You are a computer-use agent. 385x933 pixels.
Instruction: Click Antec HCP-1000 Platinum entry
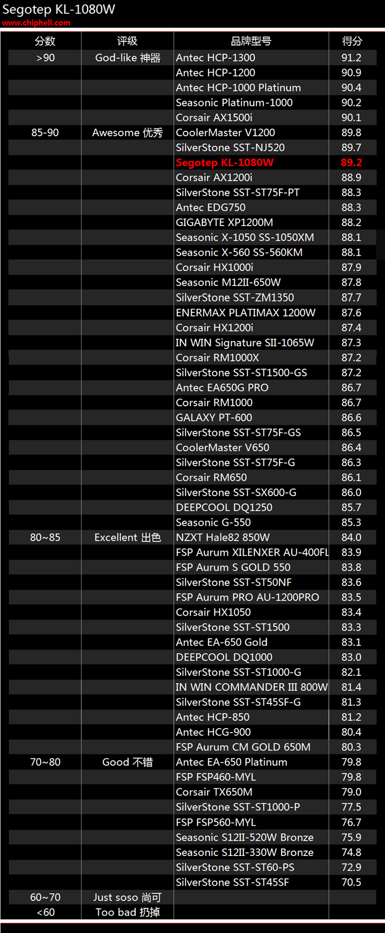pyautogui.click(x=238, y=88)
